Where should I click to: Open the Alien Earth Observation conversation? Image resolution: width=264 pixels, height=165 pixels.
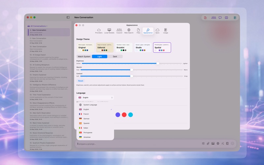tap(49, 116)
